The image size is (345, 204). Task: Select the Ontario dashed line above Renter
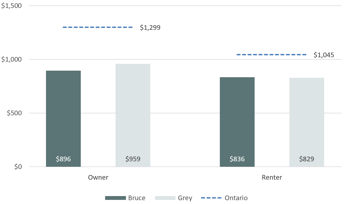click(x=271, y=55)
